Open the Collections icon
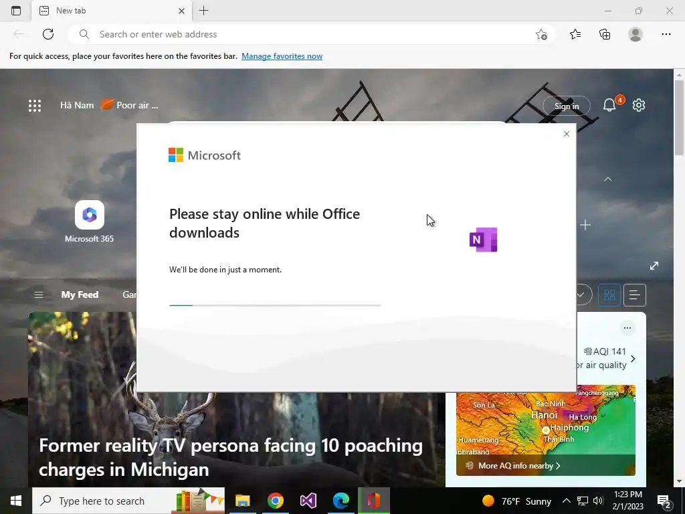 [605, 34]
